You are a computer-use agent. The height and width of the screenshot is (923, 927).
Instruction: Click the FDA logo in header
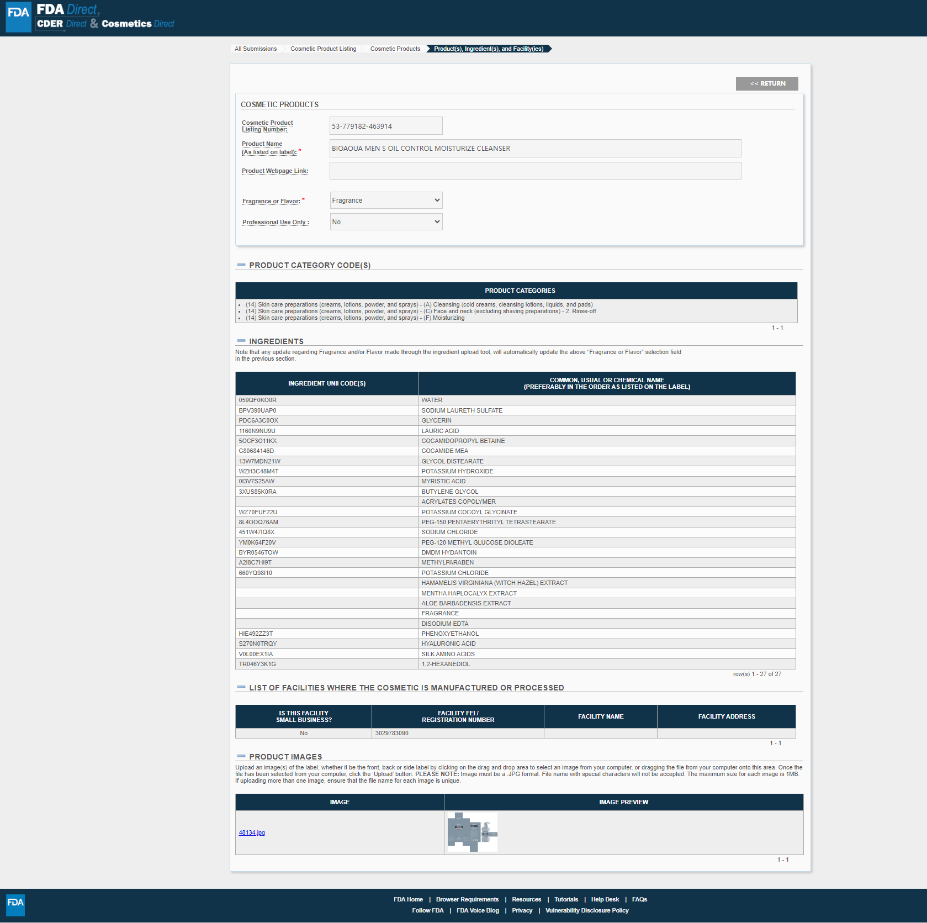18,18
